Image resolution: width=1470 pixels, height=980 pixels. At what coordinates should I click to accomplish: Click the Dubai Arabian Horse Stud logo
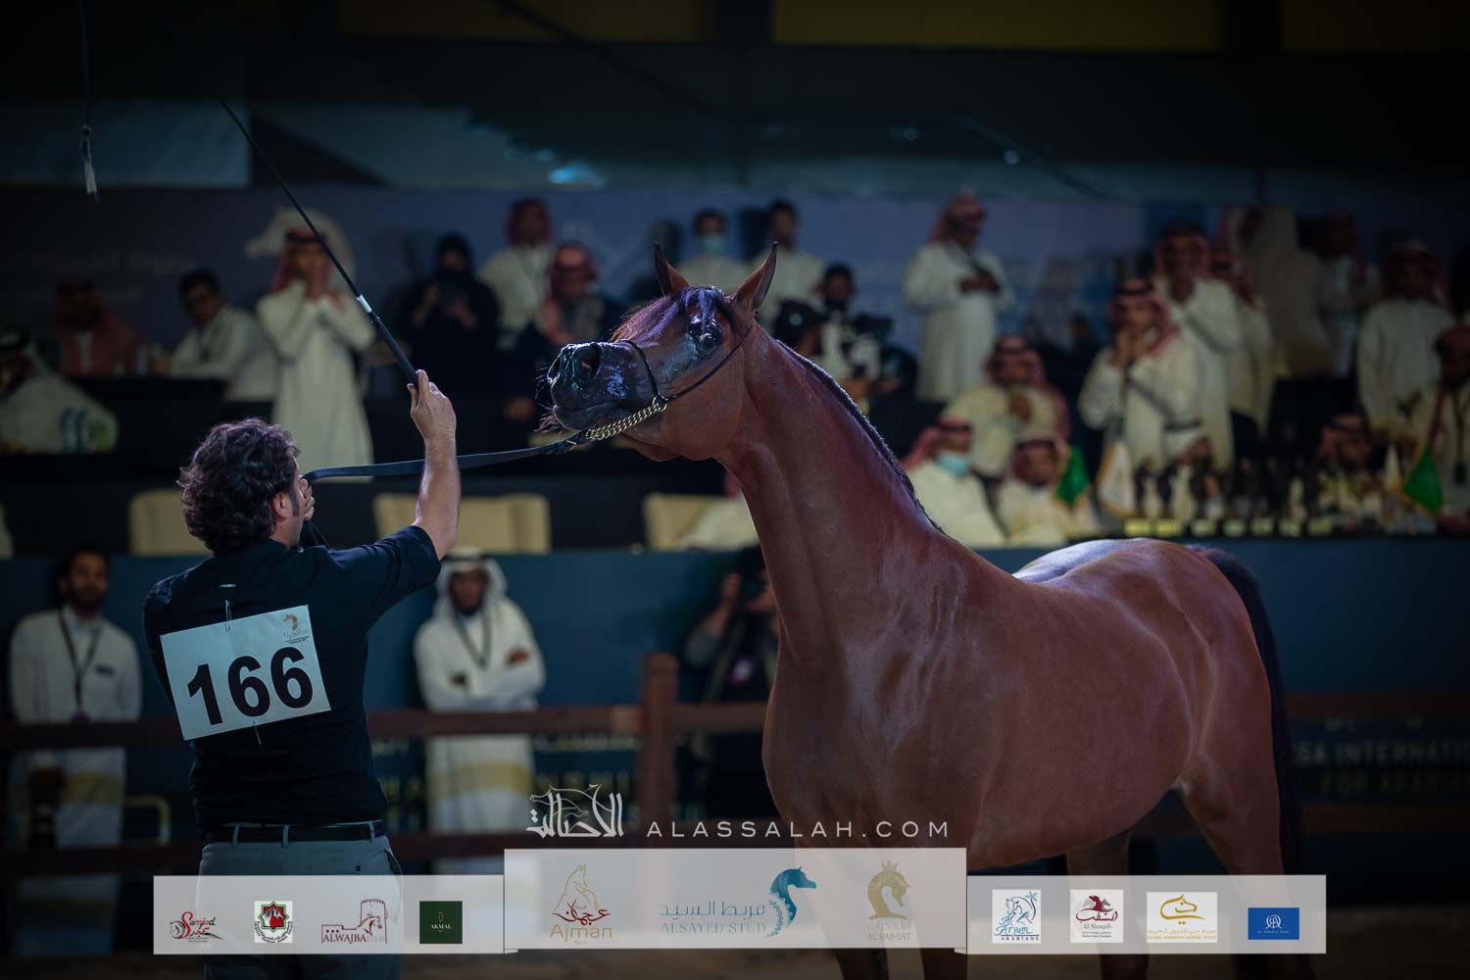1181,917
